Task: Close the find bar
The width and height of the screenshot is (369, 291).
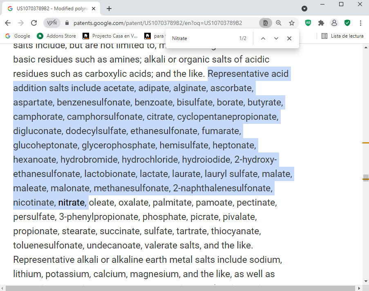Action: 289,38
